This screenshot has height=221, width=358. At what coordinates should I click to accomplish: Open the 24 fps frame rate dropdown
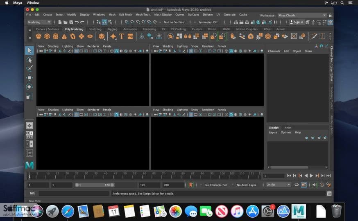pos(279,185)
